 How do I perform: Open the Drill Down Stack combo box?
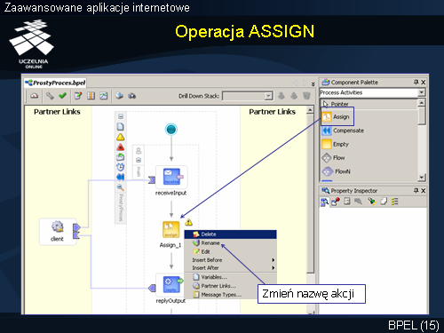point(248,96)
